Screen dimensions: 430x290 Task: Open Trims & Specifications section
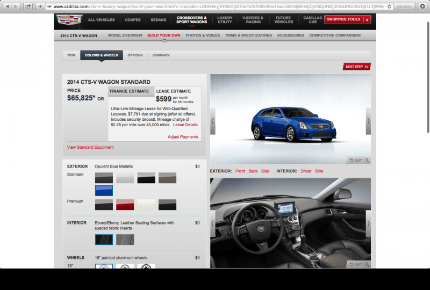[x=248, y=35]
